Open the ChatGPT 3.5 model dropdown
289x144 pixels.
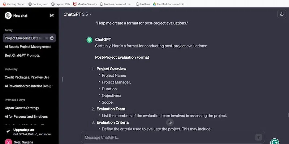click(x=78, y=14)
